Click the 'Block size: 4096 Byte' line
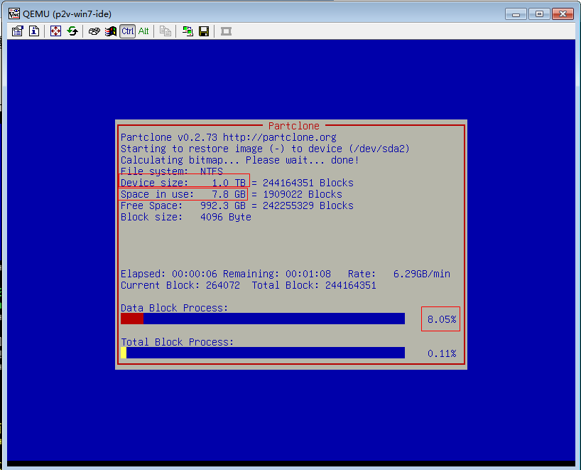The height and width of the screenshot is (470, 581). pos(186,217)
